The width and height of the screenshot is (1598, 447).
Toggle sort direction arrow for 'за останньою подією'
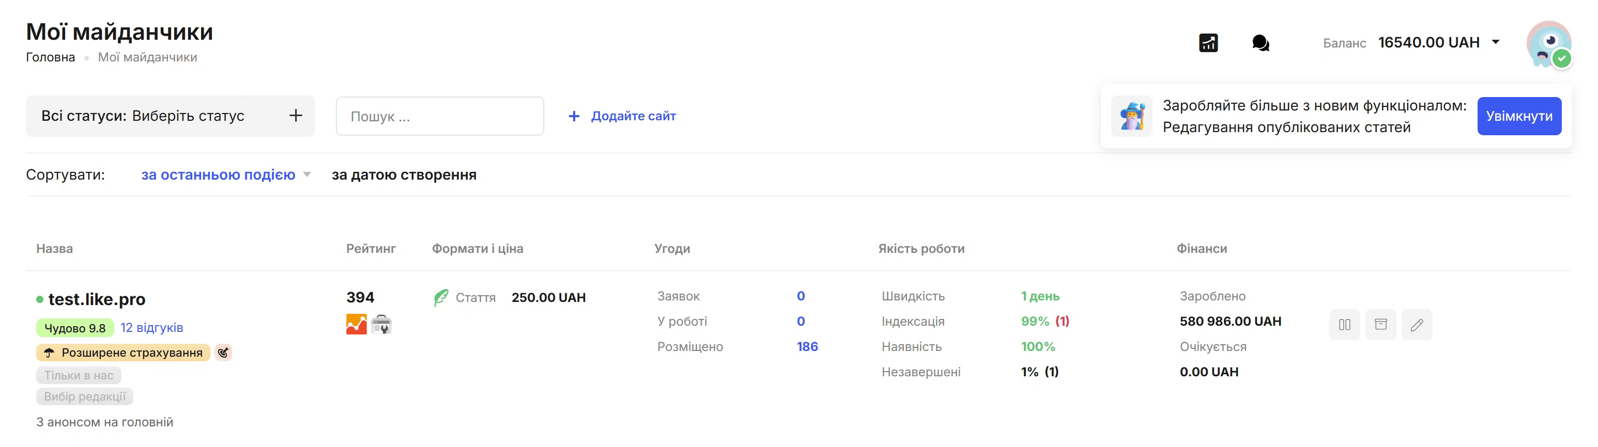(x=306, y=175)
